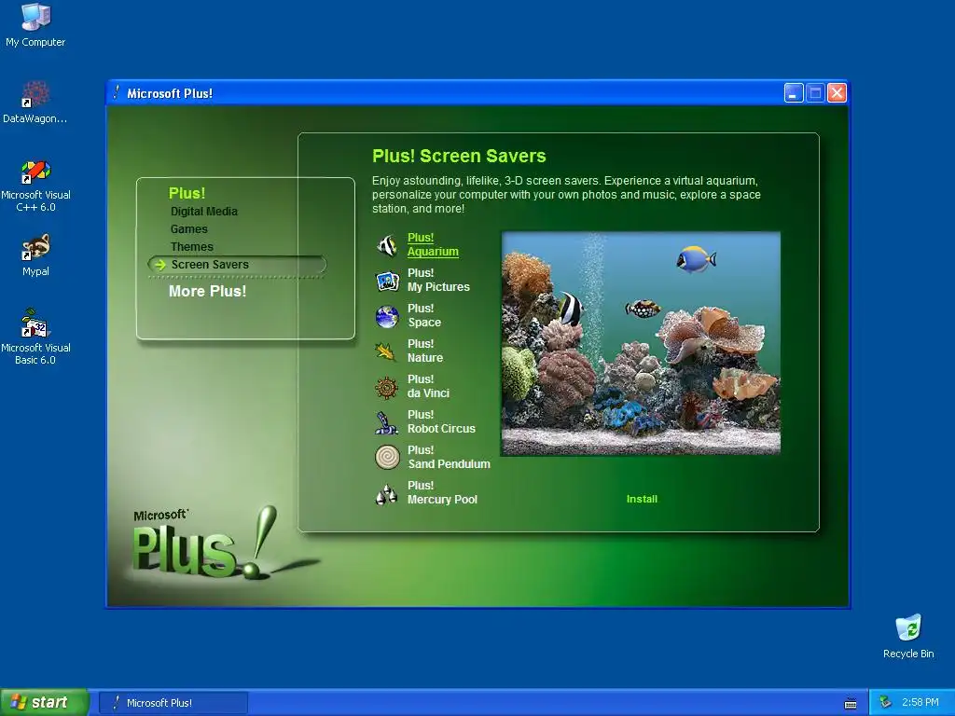
Task: Select the Recycle Bin icon
Action: (x=908, y=636)
